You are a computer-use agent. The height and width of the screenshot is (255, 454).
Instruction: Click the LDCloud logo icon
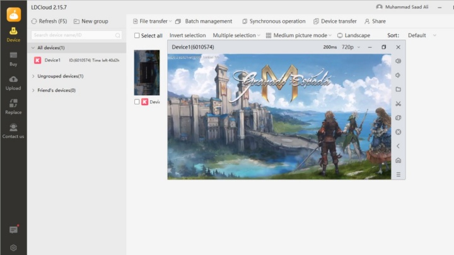pyautogui.click(x=14, y=14)
